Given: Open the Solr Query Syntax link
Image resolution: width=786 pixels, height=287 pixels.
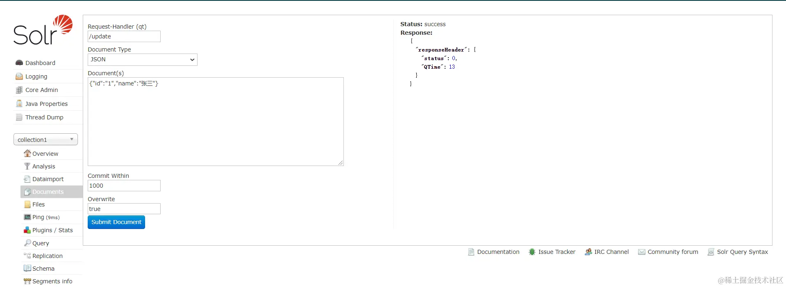Looking at the screenshot, I should (742, 252).
